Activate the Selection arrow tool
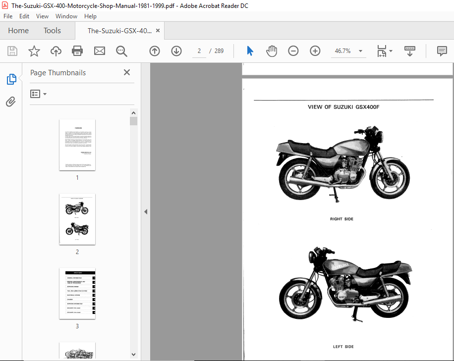Viewport: 454px width, 361px height. 250,51
